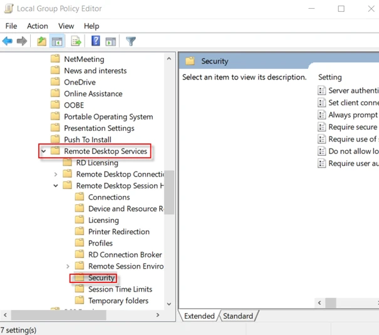This screenshot has height=335, width=379.
Task: Switch to the Standard tab
Action: 238,316
